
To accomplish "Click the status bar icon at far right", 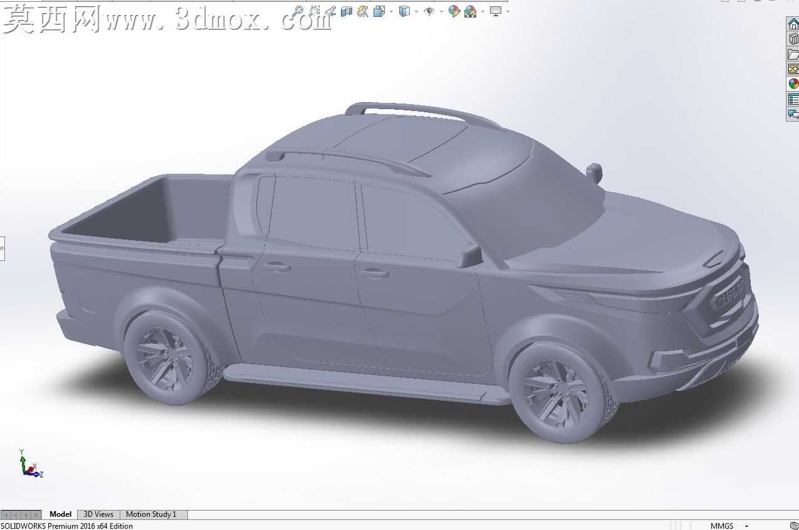I will point(794,526).
